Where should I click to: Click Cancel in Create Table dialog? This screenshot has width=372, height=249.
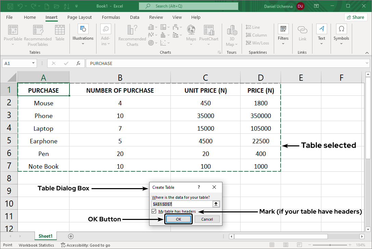[x=207, y=219]
